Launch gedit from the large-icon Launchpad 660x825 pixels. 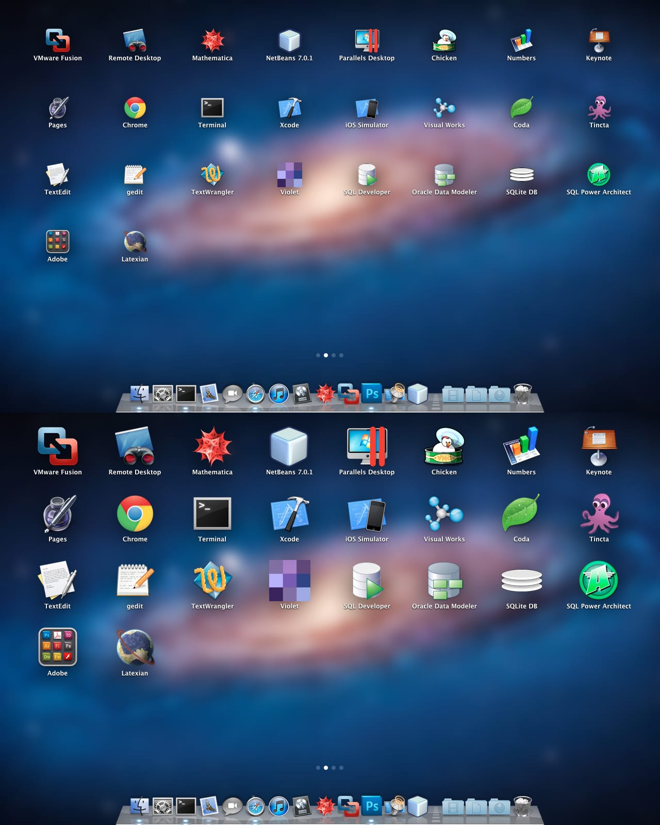click(135, 580)
